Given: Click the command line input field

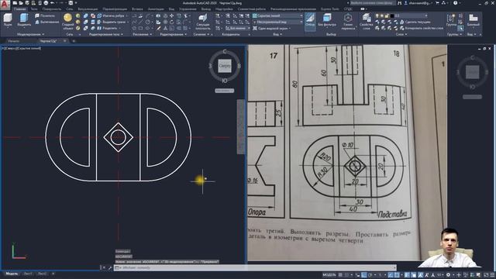Looking at the screenshot, I should [x=256, y=267].
